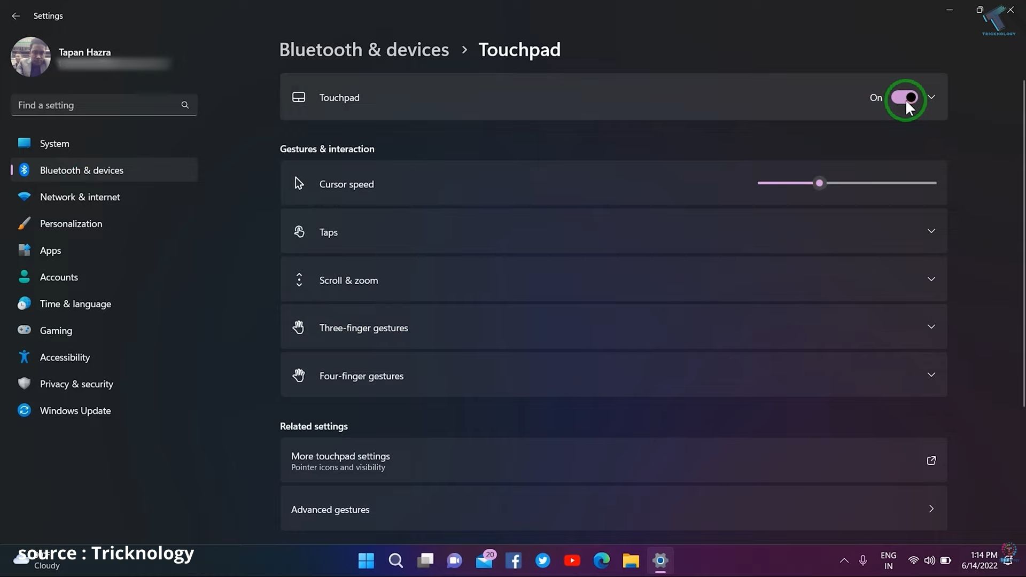Open Advanced gestures page
Screen dimensions: 1026x577
tap(613, 509)
